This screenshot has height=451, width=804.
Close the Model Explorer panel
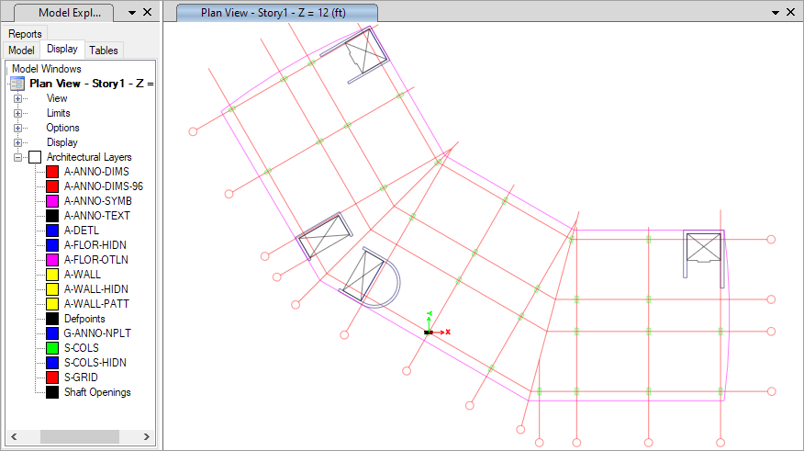149,13
